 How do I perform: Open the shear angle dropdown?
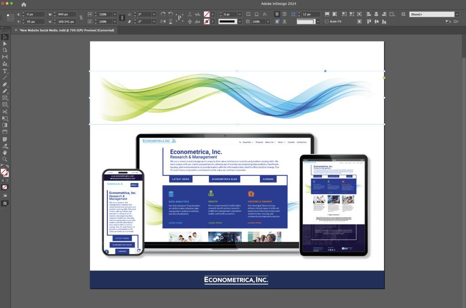[154, 21]
